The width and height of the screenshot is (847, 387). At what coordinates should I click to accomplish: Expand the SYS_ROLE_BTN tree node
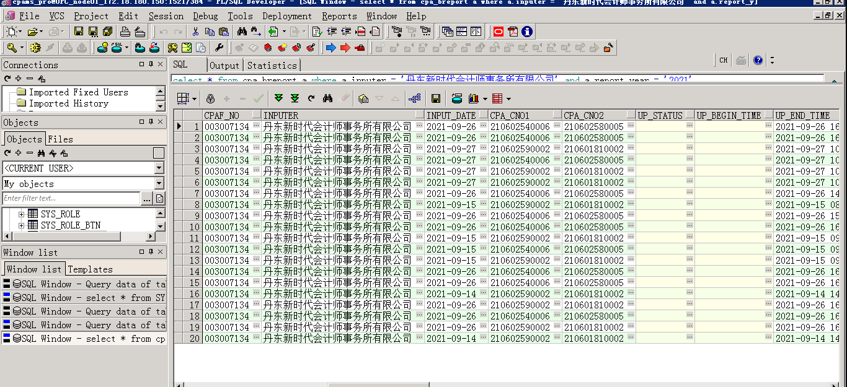(x=22, y=225)
